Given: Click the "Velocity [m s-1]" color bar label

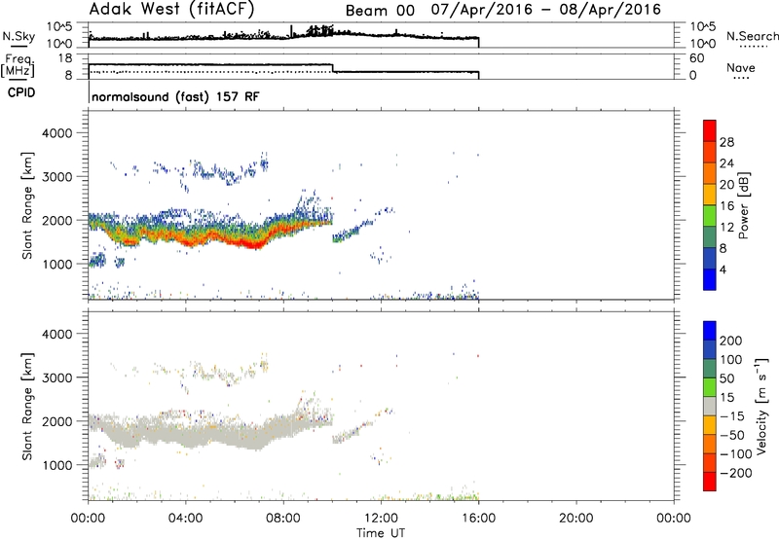Looking at the screenshot, I should click(x=761, y=406).
